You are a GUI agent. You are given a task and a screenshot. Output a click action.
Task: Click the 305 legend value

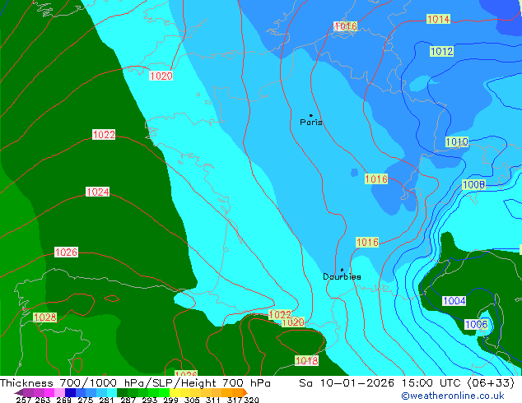pos(192,400)
